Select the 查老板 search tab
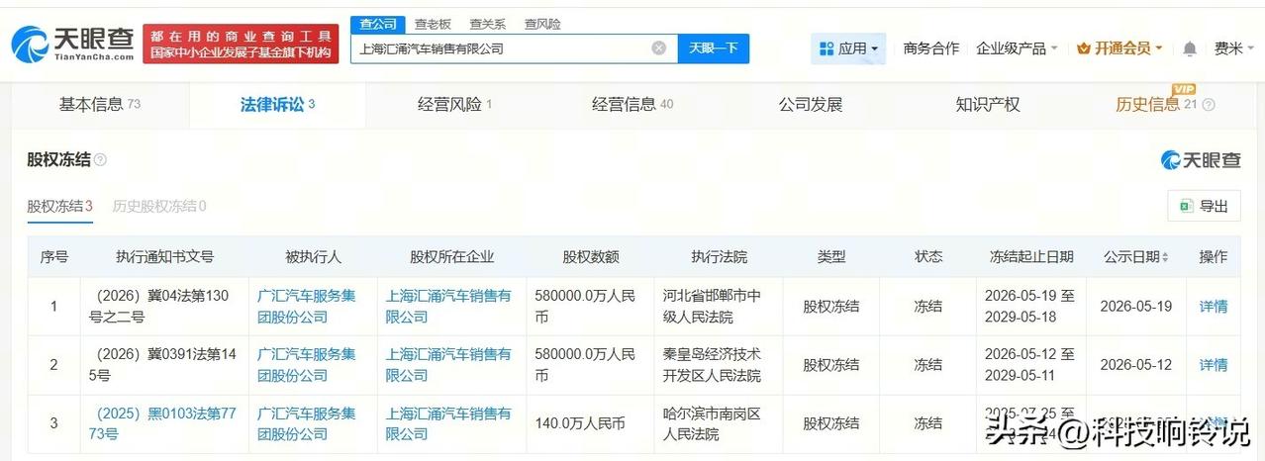Screen dimensions: 1265x461 point(433,24)
